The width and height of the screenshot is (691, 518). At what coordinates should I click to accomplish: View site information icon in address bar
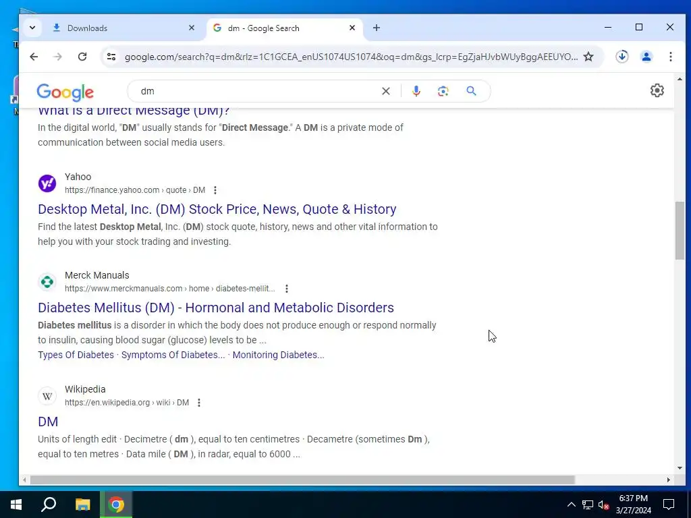pyautogui.click(x=111, y=57)
